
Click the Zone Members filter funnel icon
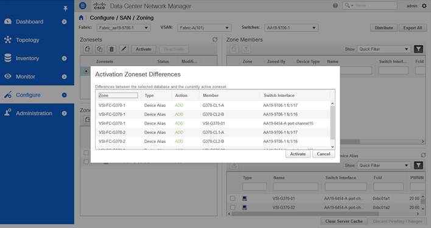[418, 49]
